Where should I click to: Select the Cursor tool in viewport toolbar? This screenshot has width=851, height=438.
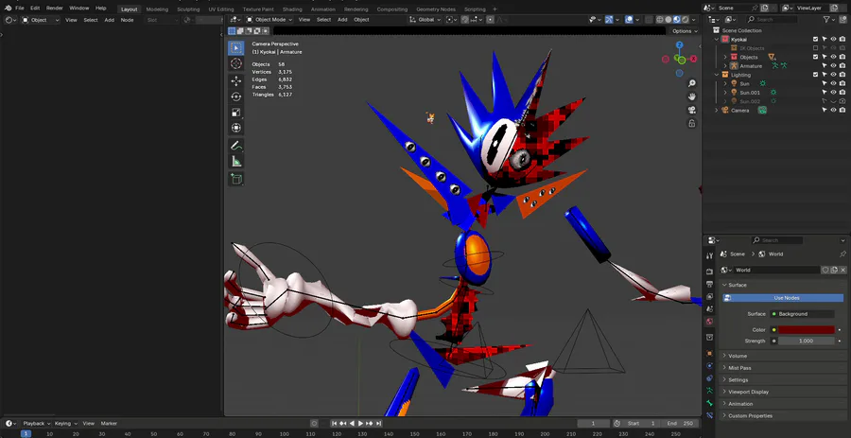(236, 63)
